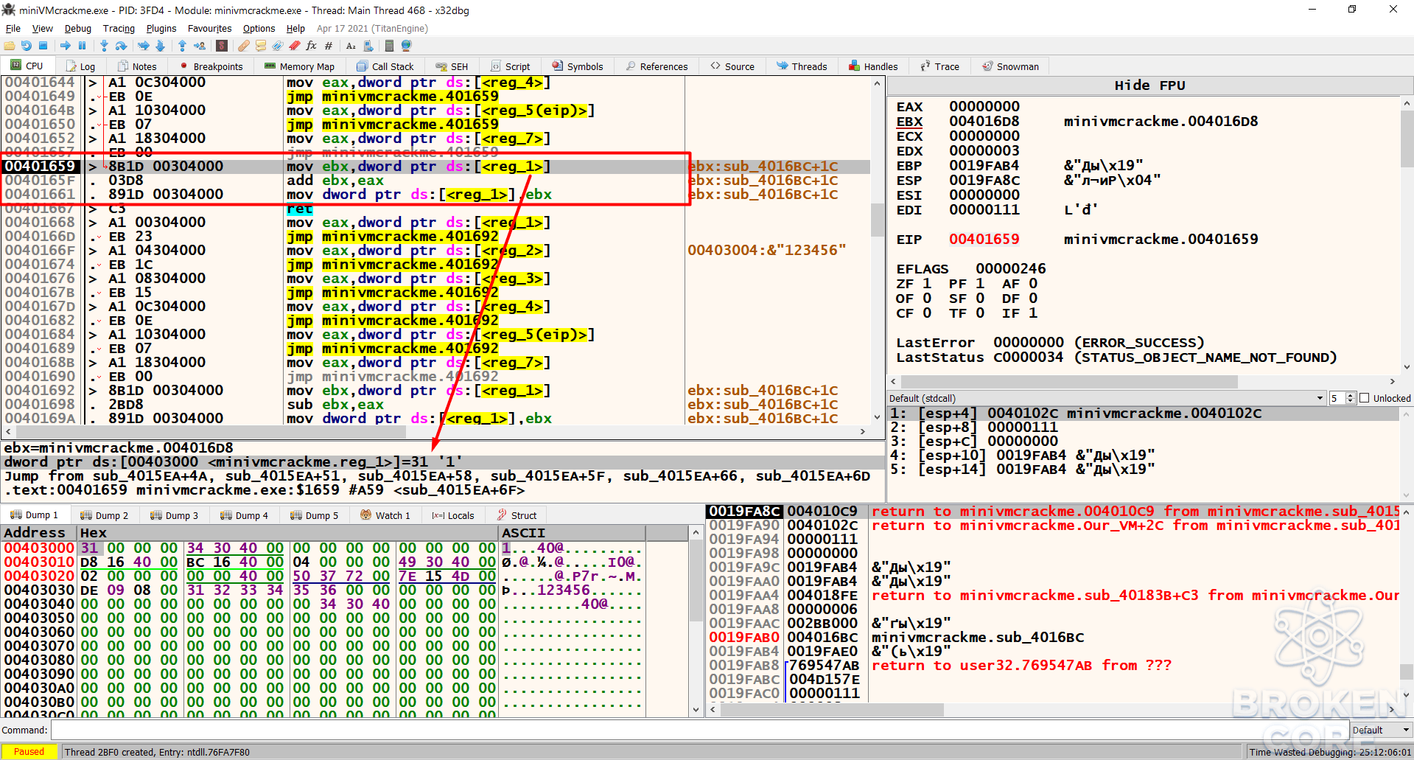Click the Hide FPU button
The height and width of the screenshot is (760, 1414).
click(1149, 86)
